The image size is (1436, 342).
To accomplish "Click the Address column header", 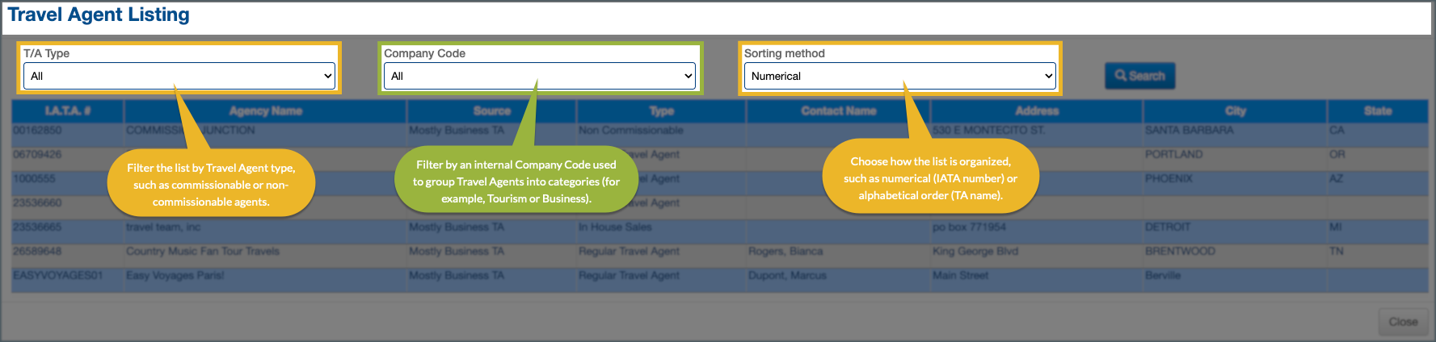I will click(x=1036, y=111).
